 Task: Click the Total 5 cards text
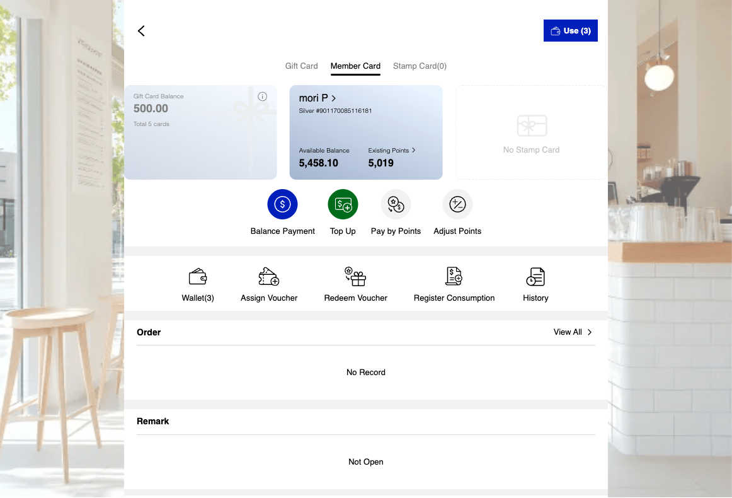pos(151,124)
